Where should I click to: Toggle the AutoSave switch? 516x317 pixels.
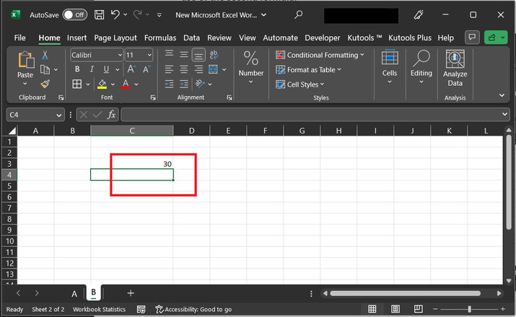pyautogui.click(x=74, y=14)
